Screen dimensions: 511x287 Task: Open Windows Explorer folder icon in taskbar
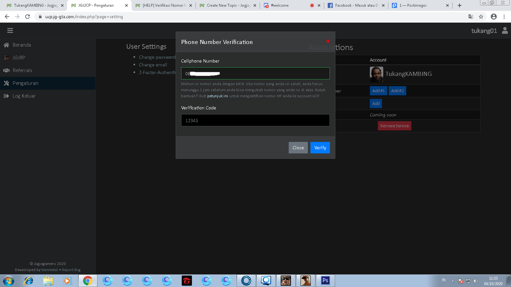point(48,281)
